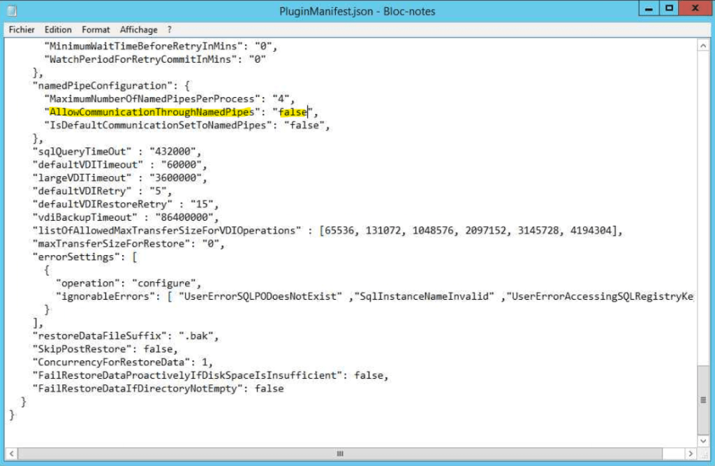Screen dimensions: 715x466
Task: Click the vertical scrollbar thumb
Action: pos(703,400)
